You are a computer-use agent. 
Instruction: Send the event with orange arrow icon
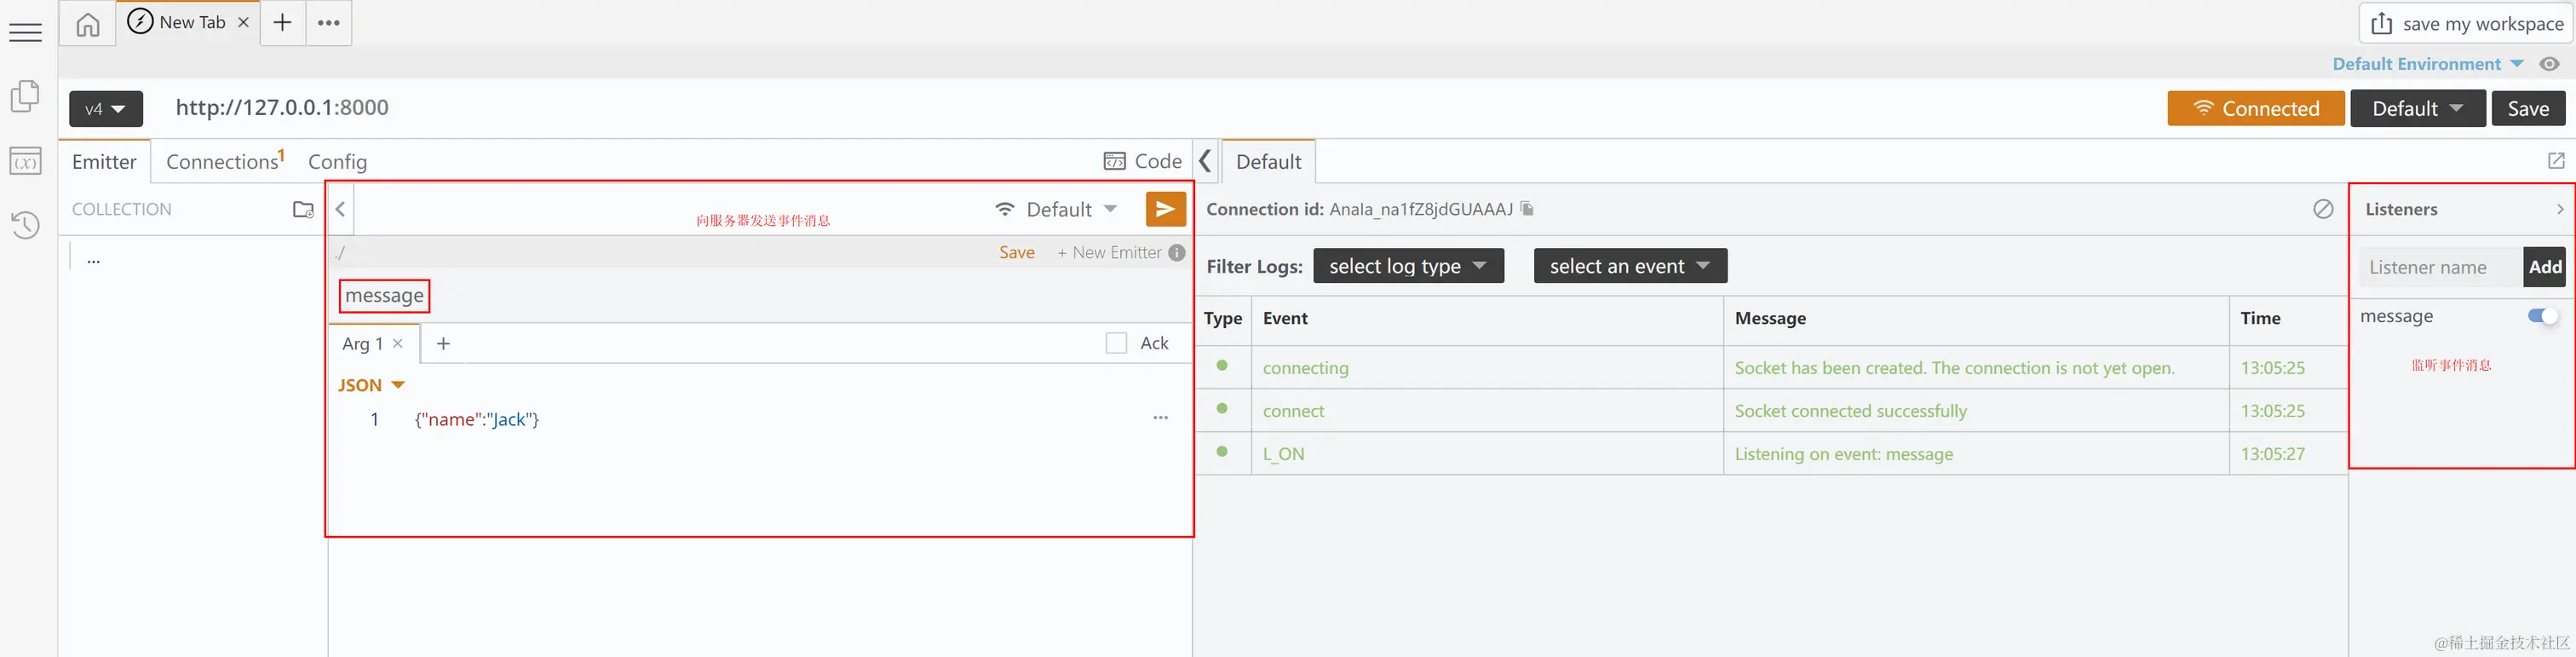pyautogui.click(x=1165, y=209)
